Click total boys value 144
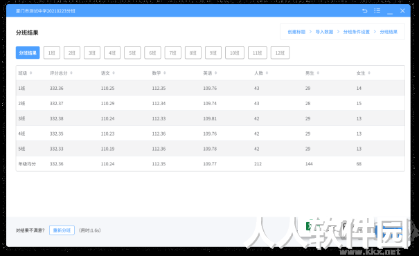The width and height of the screenshot is (419, 256). [x=309, y=164]
